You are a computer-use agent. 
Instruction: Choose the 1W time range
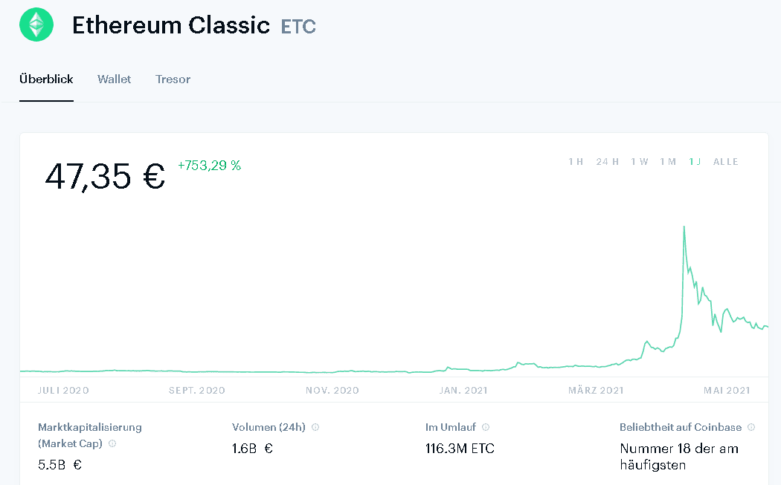(x=640, y=162)
